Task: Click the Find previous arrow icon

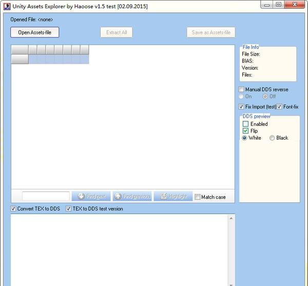Action: (118, 196)
